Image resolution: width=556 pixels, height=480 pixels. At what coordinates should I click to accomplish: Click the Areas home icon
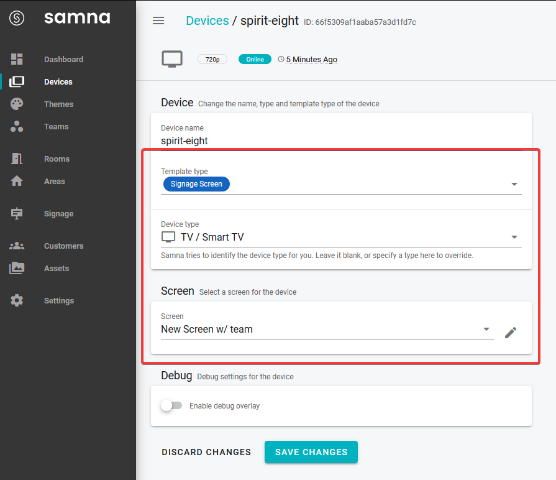point(17,181)
